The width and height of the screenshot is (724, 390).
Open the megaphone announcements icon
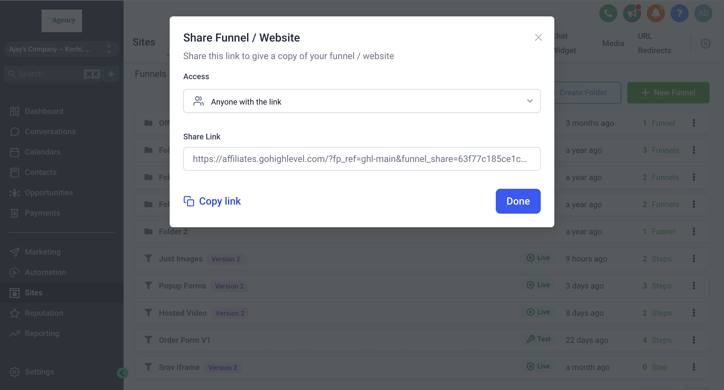coord(632,13)
